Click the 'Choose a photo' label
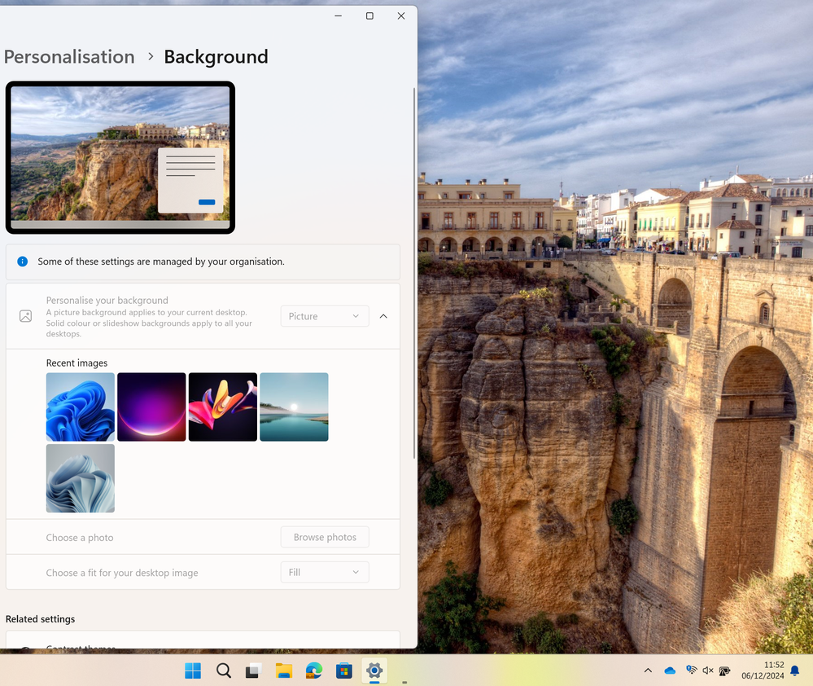This screenshot has width=813, height=686. [80, 538]
